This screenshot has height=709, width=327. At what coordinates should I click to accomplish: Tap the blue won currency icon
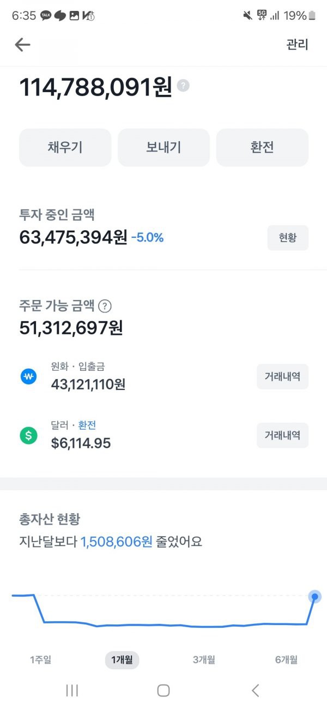(x=28, y=376)
